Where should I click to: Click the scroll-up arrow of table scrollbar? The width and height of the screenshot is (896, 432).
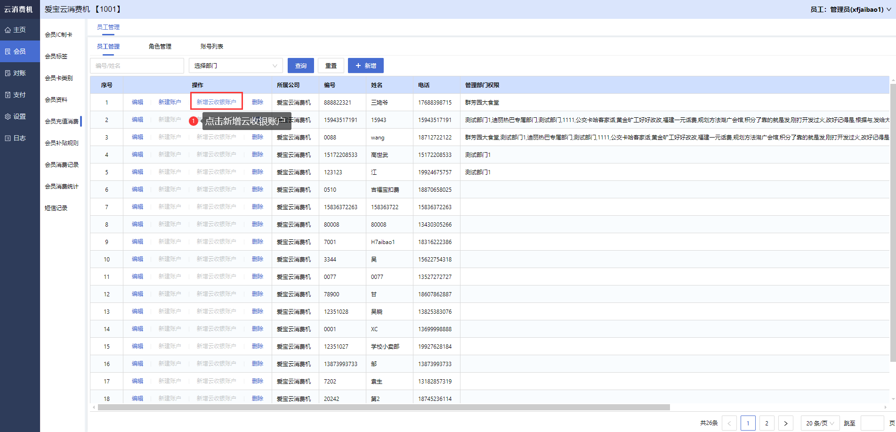click(x=893, y=80)
